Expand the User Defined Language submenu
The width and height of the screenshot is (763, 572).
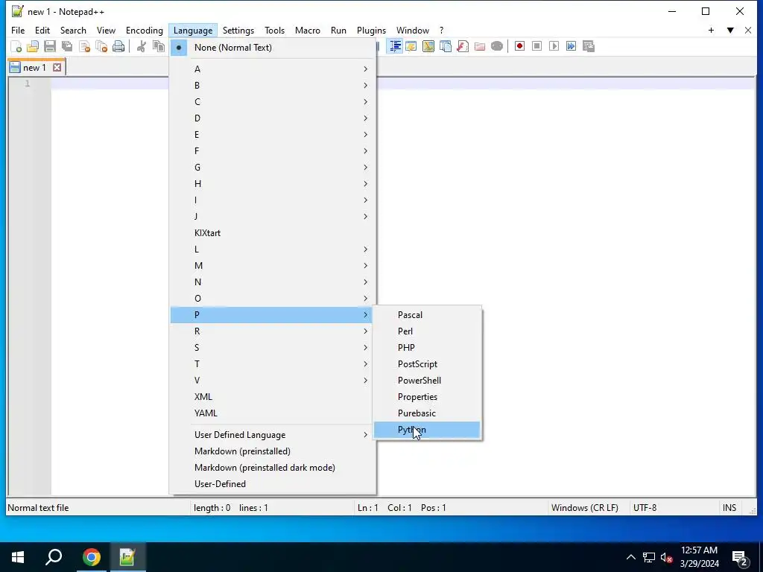[273, 435]
